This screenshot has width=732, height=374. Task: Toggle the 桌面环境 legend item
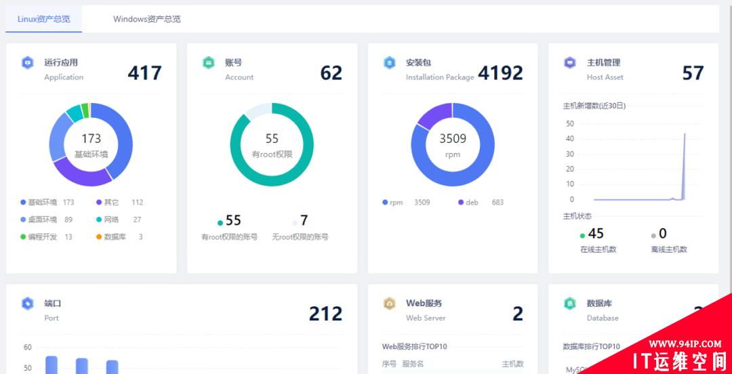click(47, 220)
